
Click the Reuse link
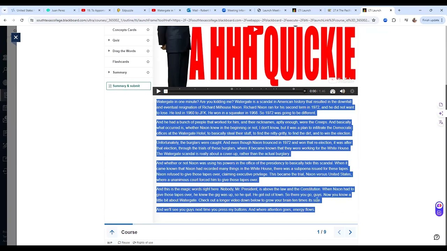(x=124, y=243)
